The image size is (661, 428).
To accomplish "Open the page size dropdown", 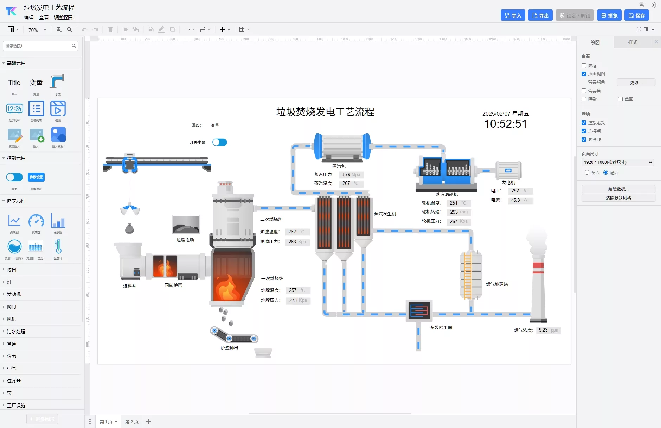I will click(x=618, y=162).
